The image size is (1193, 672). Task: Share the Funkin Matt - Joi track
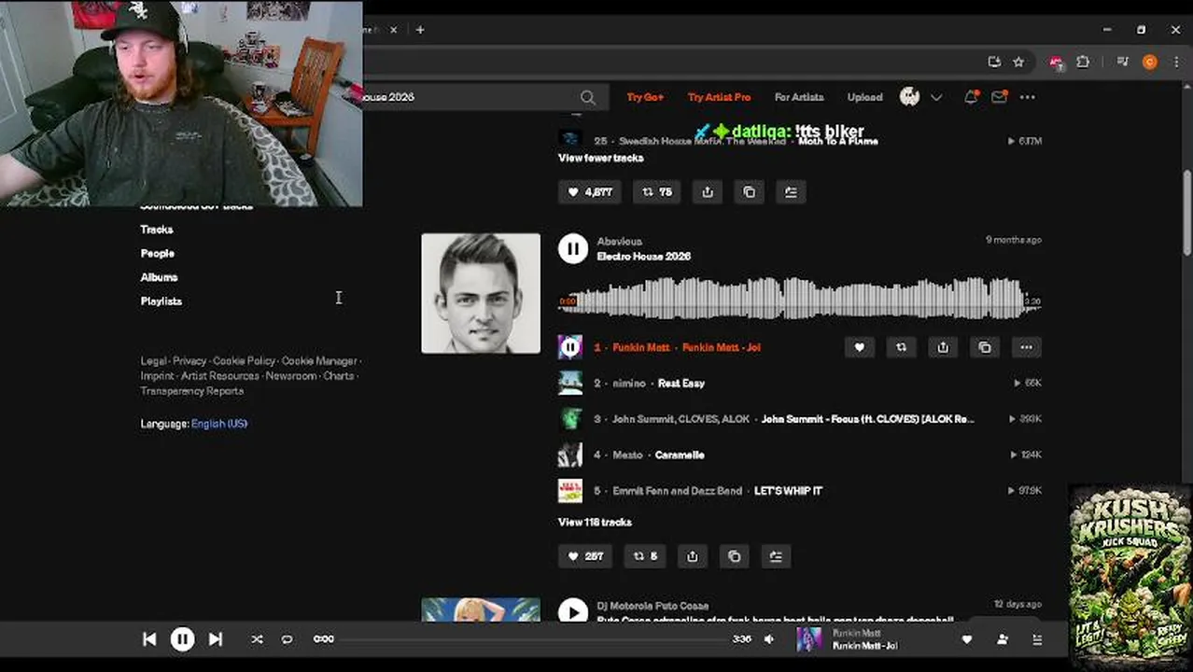943,347
